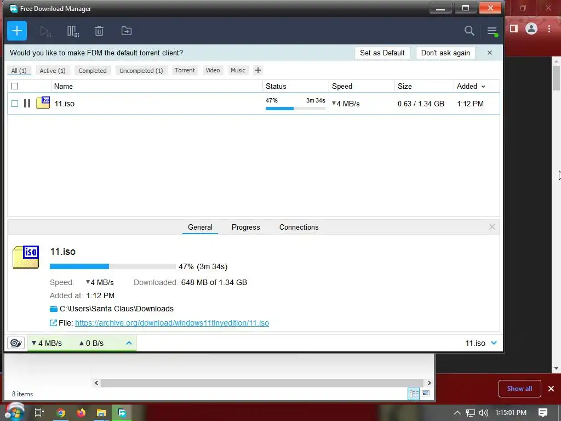Filter by Uncompleted (1) downloads

coord(141,71)
